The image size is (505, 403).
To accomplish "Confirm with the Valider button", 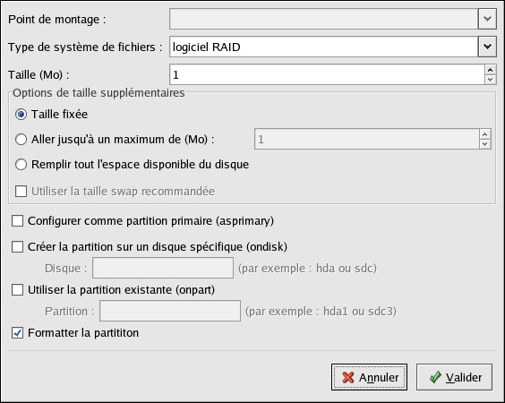I will point(454,377).
